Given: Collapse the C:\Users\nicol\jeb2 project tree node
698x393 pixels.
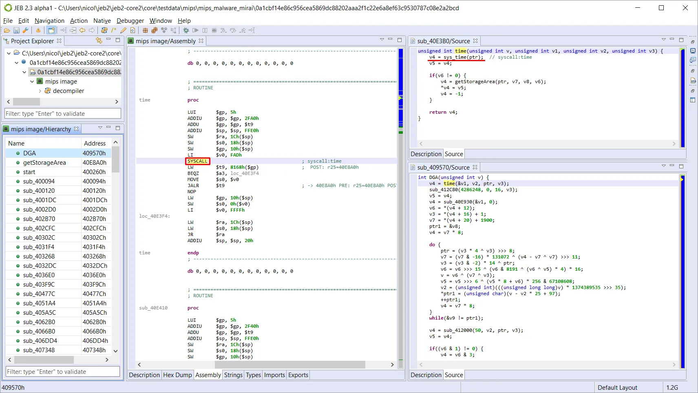Looking at the screenshot, I should (9, 53).
